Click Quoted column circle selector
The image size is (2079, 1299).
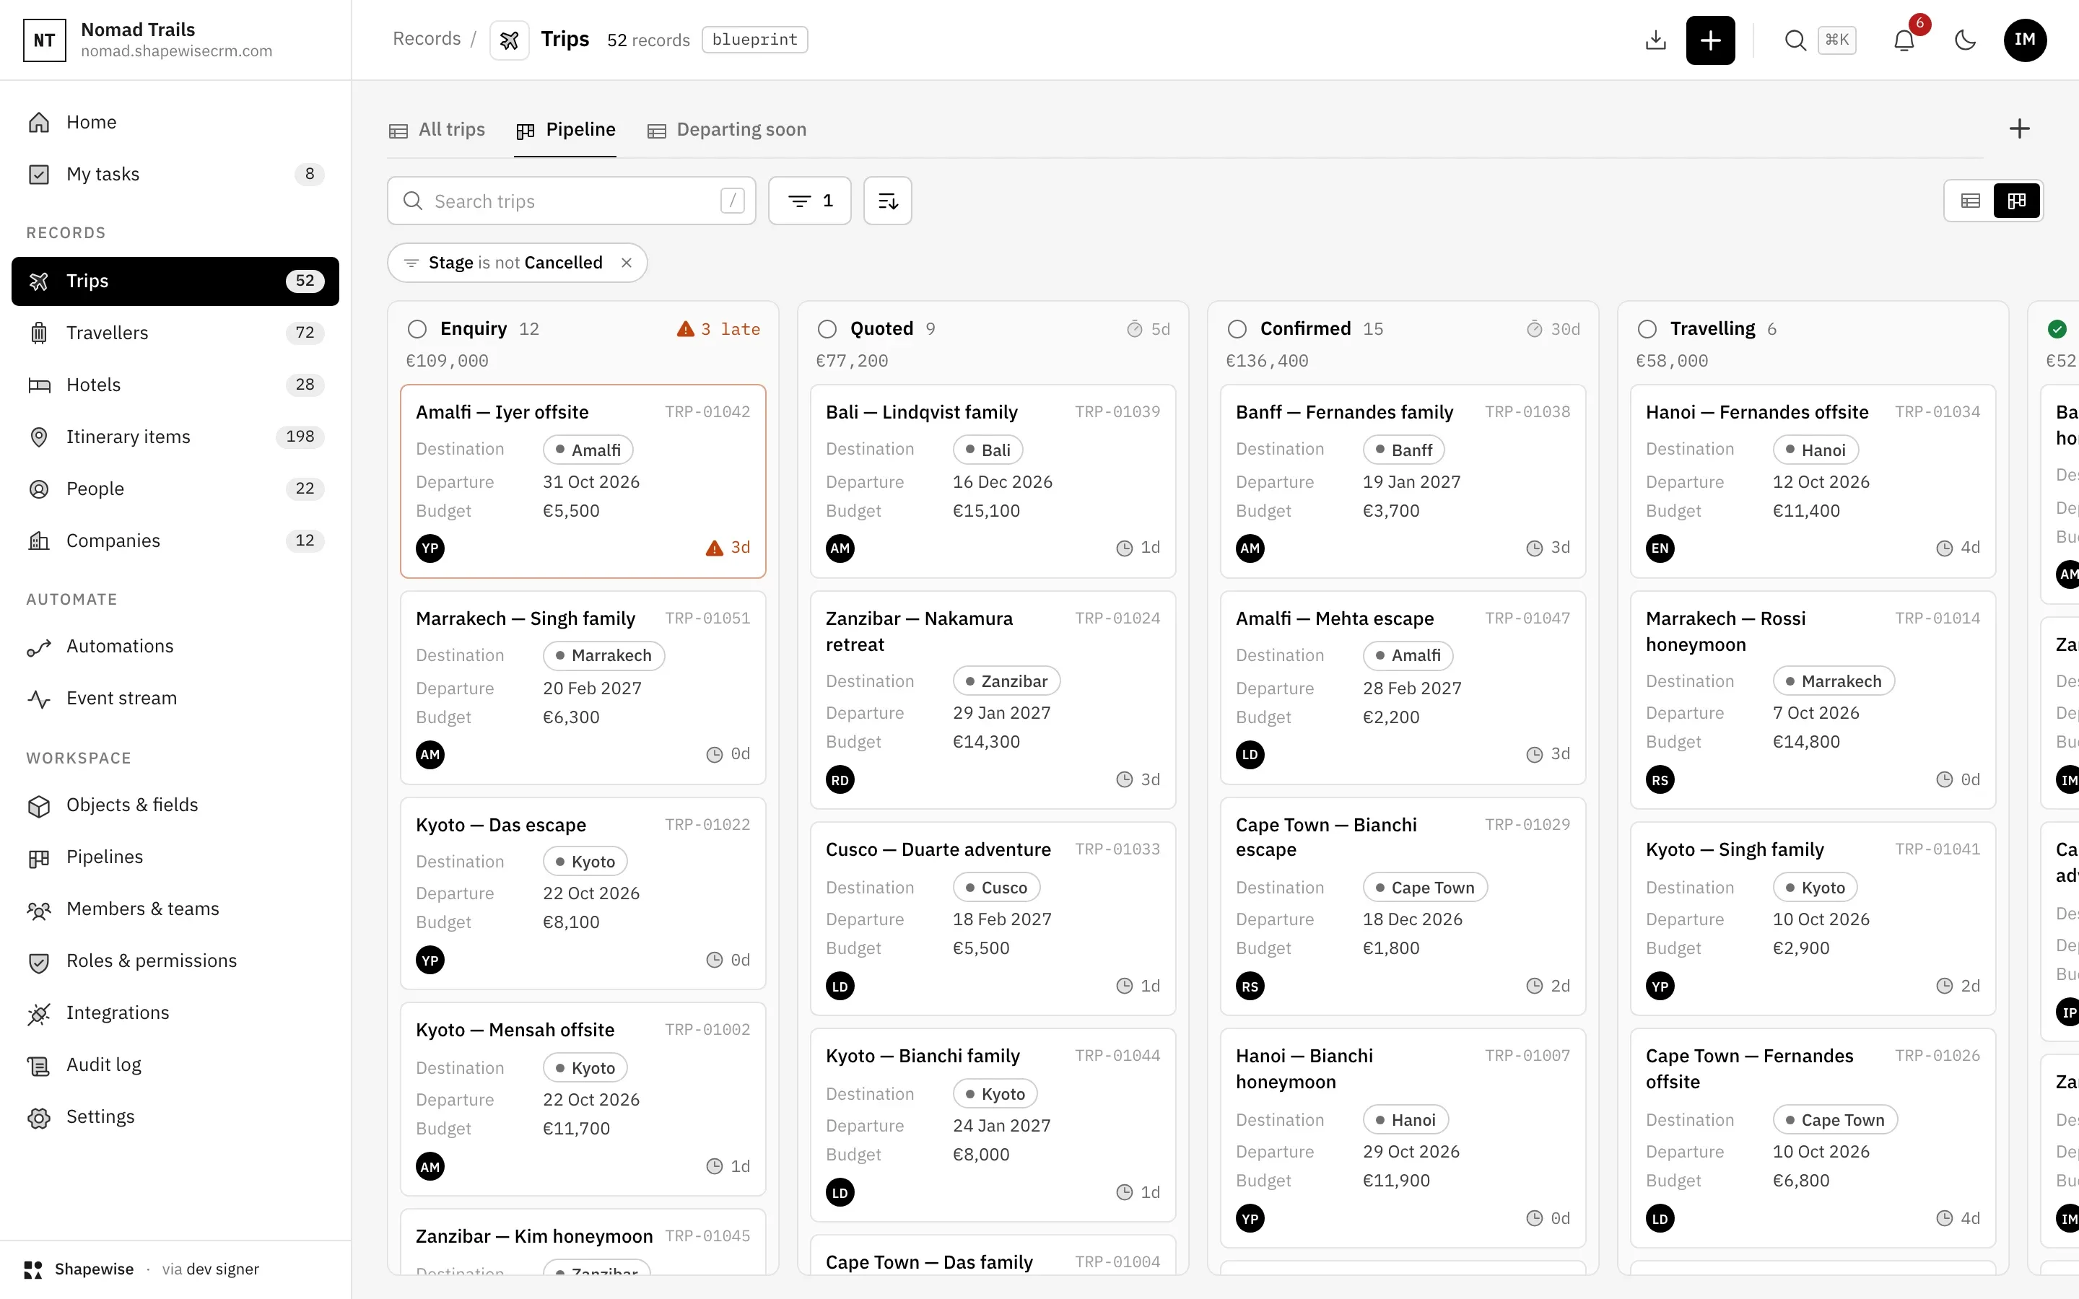click(827, 329)
